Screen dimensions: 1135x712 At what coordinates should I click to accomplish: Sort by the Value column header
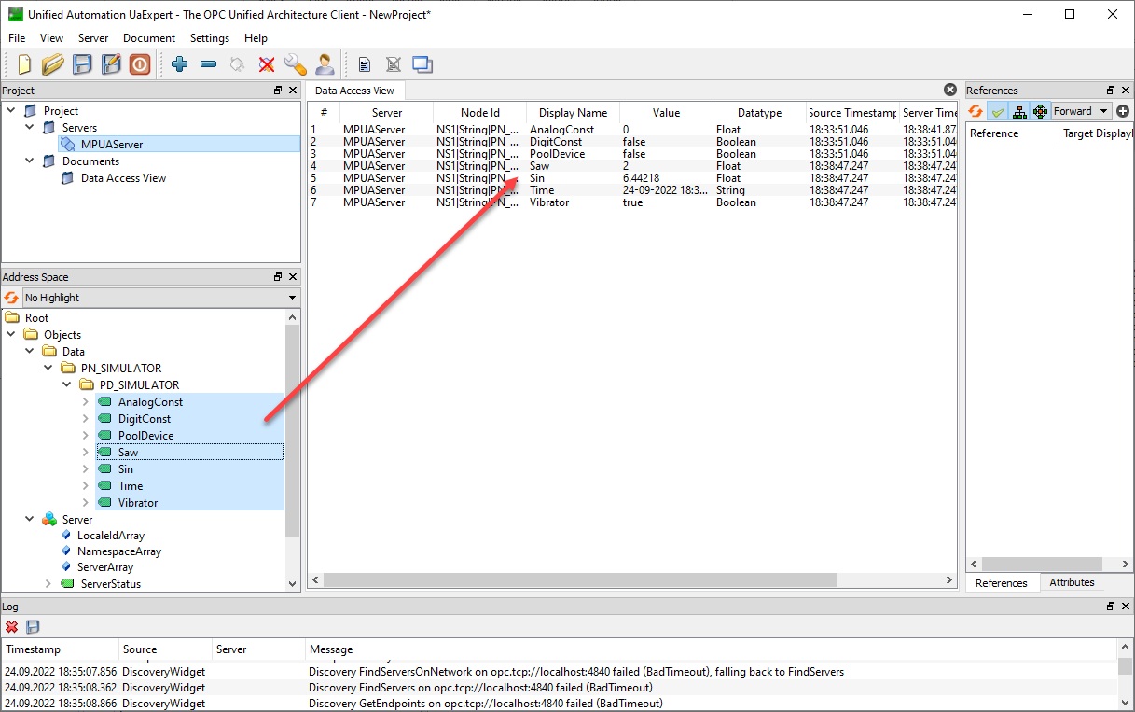666,113
